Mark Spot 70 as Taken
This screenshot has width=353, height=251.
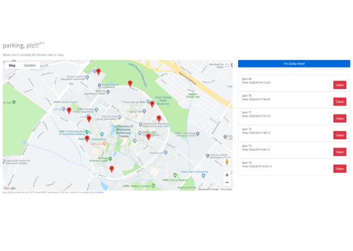click(x=340, y=102)
